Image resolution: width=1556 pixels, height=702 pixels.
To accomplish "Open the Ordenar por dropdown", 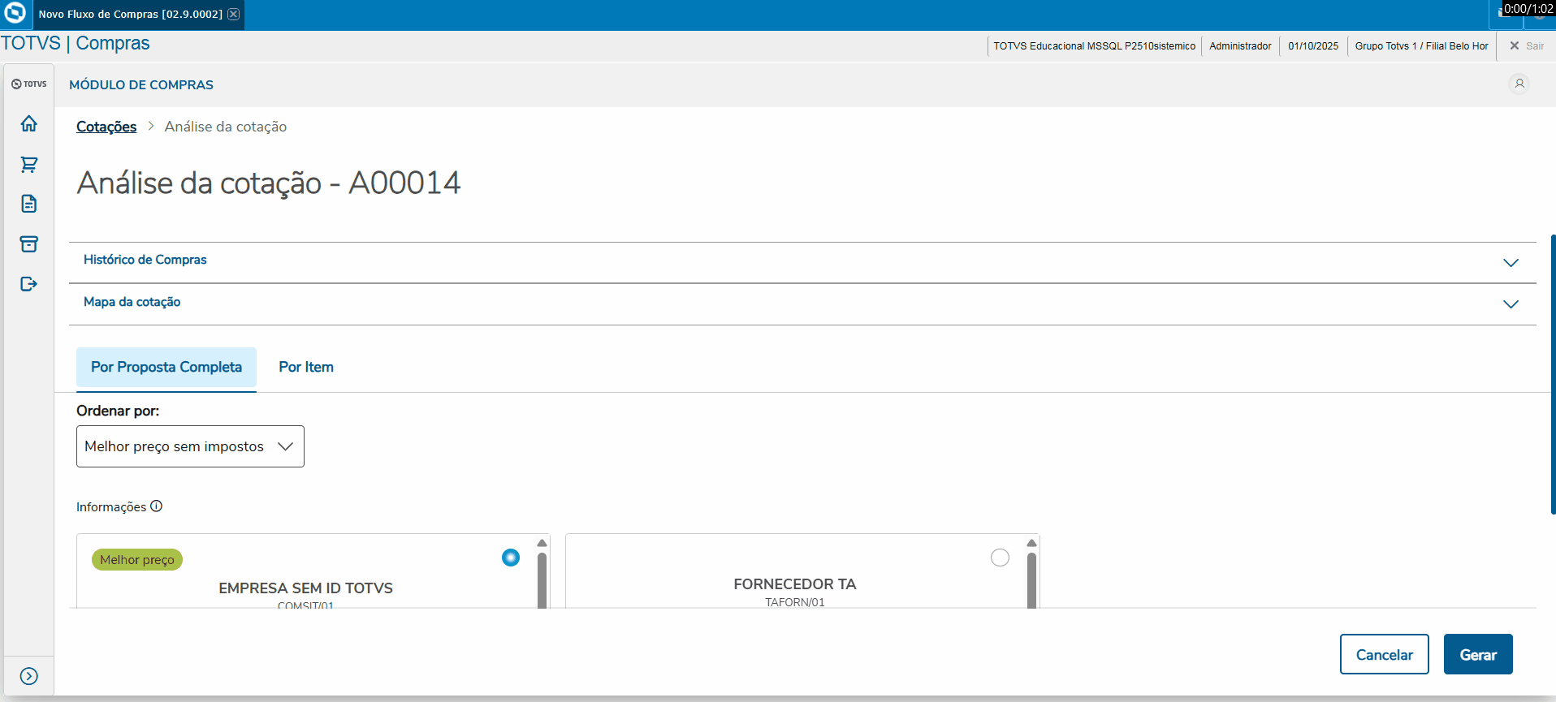I will (190, 446).
